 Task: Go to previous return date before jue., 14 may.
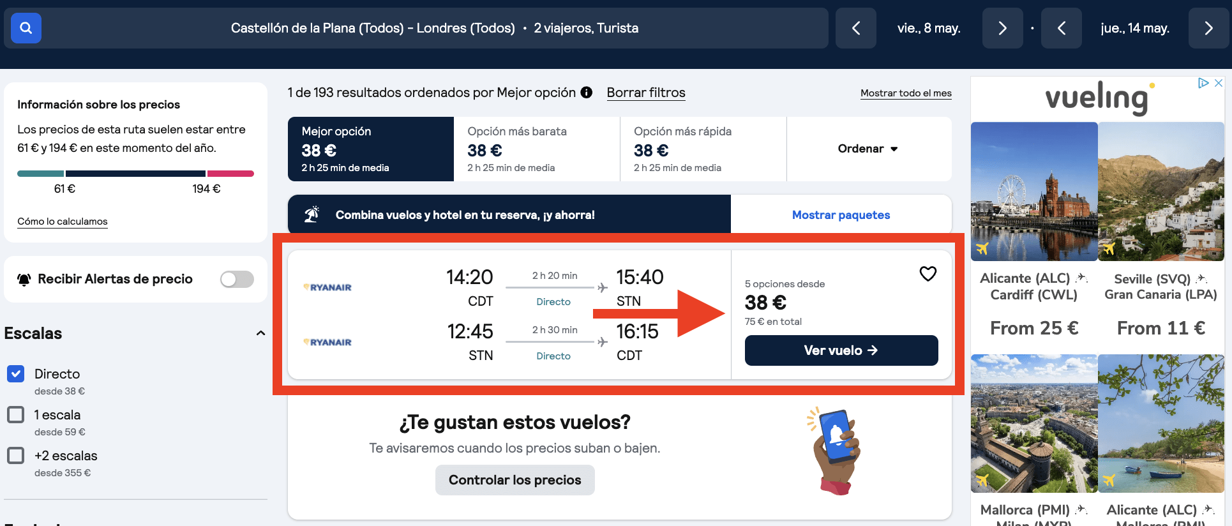pos(1062,28)
